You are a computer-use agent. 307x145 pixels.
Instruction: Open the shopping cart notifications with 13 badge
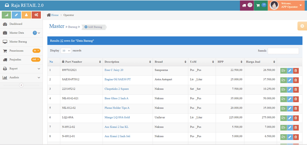point(261,5)
